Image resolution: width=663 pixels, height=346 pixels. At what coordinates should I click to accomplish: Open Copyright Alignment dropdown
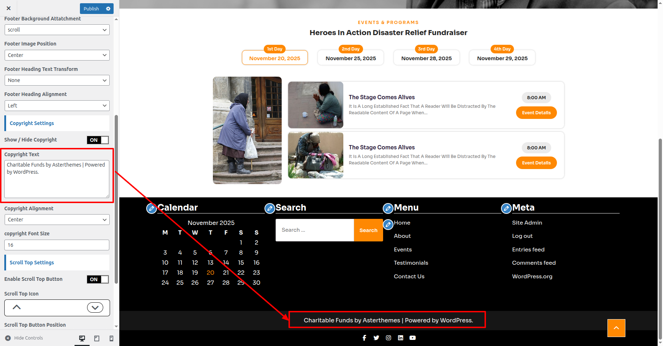click(x=57, y=220)
